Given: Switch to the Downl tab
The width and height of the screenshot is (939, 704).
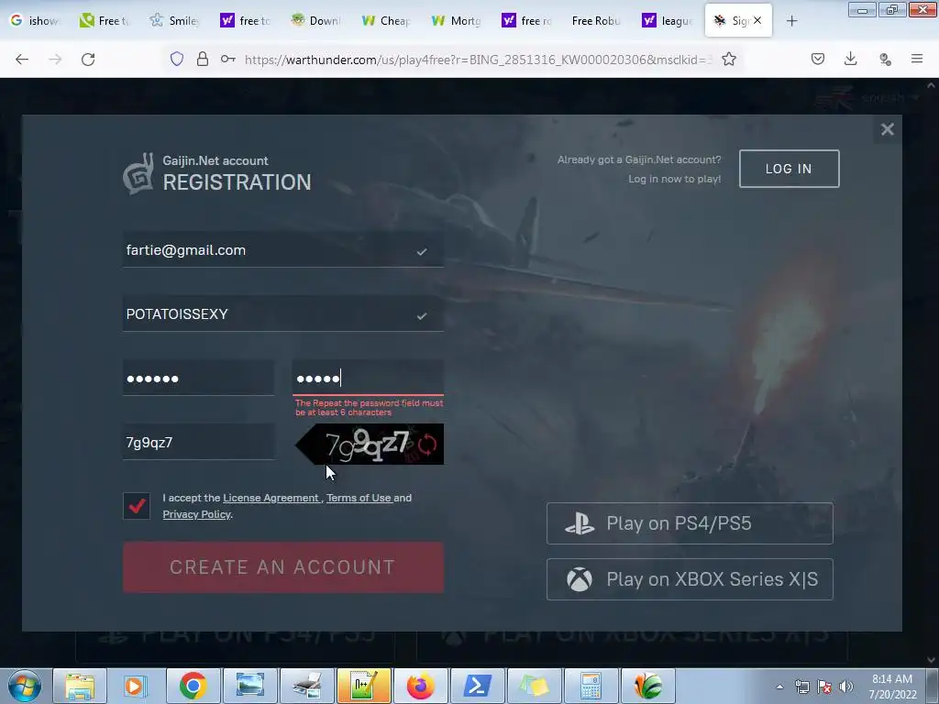Looking at the screenshot, I should (x=316, y=20).
